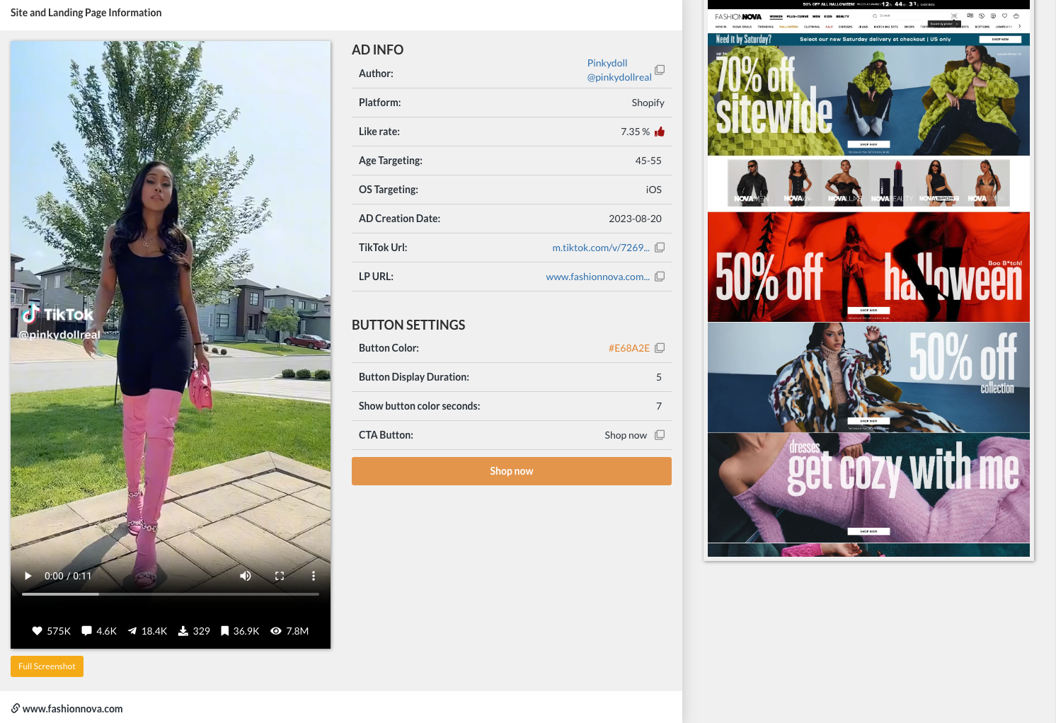Select the 2023-08-20 creation date
The height and width of the screenshot is (723, 1056).
point(635,219)
